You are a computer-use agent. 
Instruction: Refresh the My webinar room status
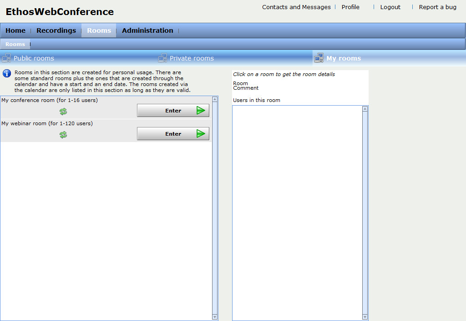[63, 134]
